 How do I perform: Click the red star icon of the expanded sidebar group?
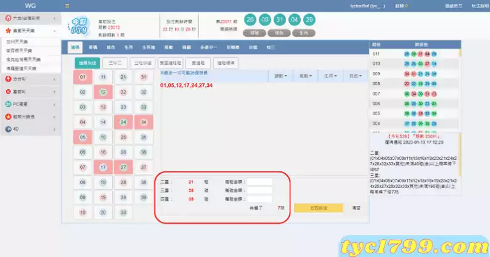tap(9, 31)
